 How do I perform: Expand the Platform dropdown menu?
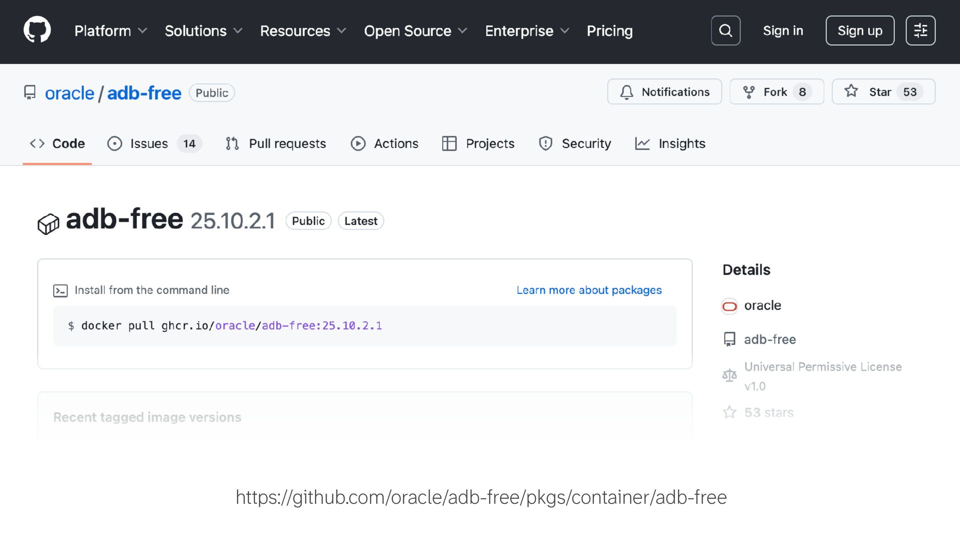tap(110, 31)
